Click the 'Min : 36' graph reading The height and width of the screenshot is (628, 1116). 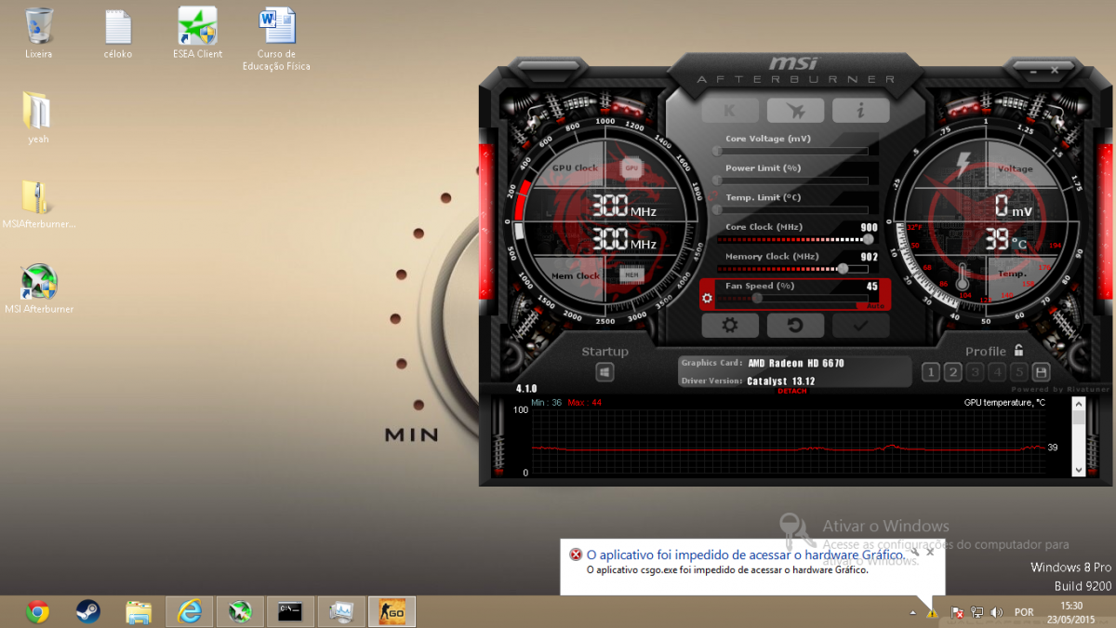(546, 403)
